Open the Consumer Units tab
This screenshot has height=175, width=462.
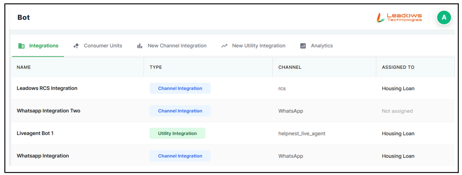click(x=98, y=46)
